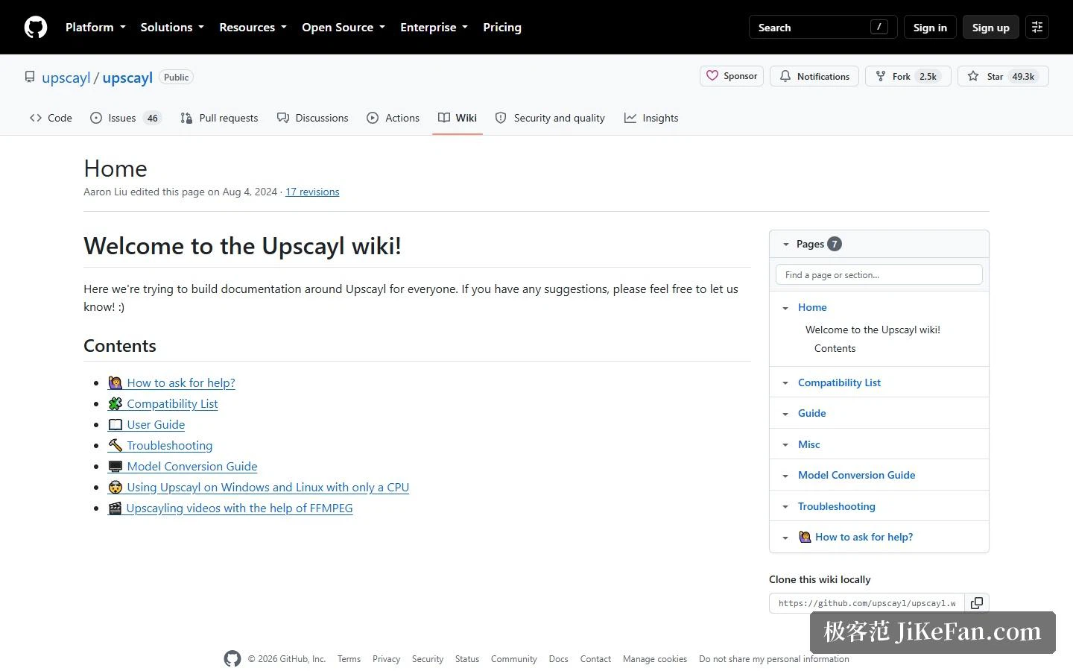The image size is (1073, 671).
Task: Open the Actions tab
Action: point(393,118)
